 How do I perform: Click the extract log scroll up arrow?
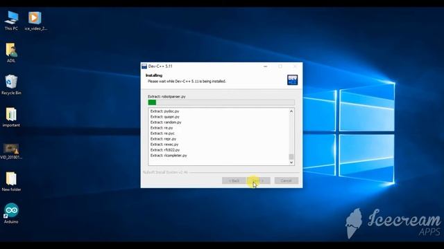pyautogui.click(x=291, y=111)
